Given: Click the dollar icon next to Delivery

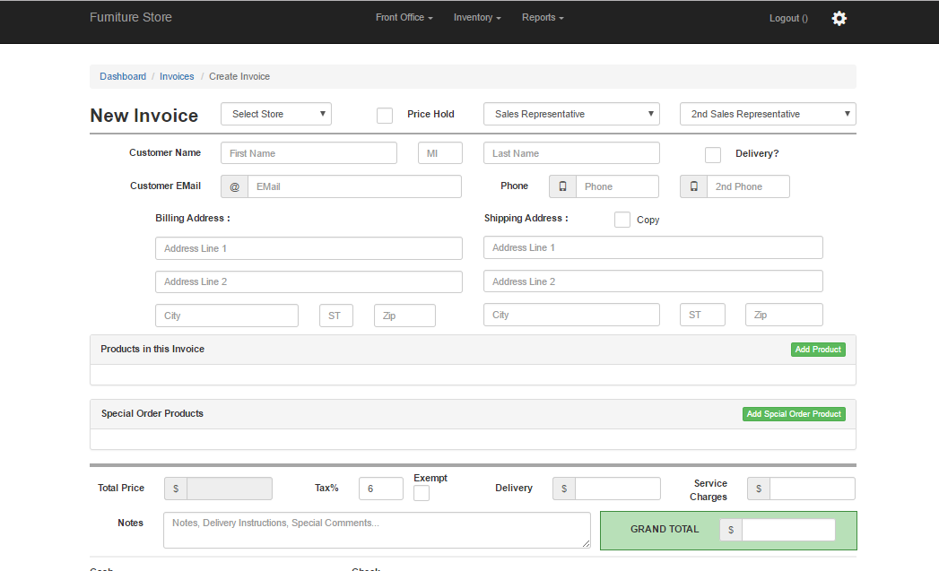Looking at the screenshot, I should point(563,489).
